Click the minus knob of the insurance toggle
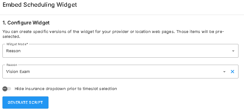The height and width of the screenshot is (112, 244). (5, 89)
